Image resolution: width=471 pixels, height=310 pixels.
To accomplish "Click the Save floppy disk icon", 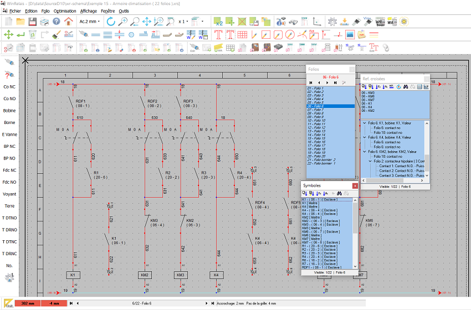I will point(32,22).
